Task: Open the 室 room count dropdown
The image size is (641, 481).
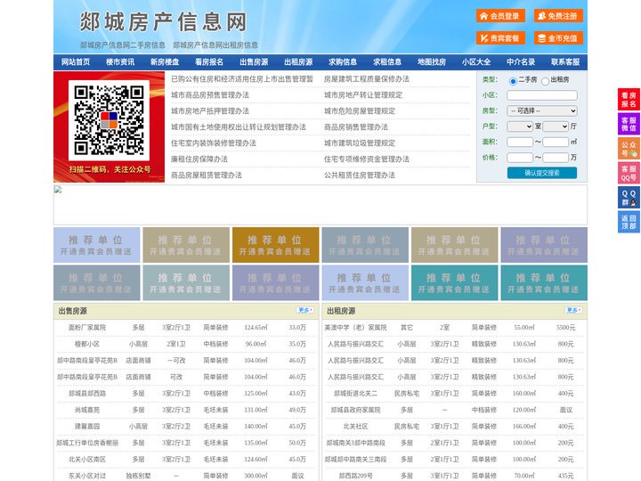Action: (520, 126)
